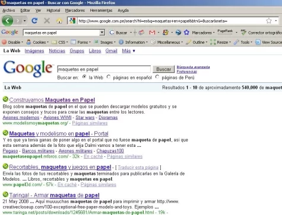Image resolution: width=282 pixels, height=215 pixels.
Task: Open 'Maquetas y modelismo en papel - Portal'
Action: (x=59, y=134)
